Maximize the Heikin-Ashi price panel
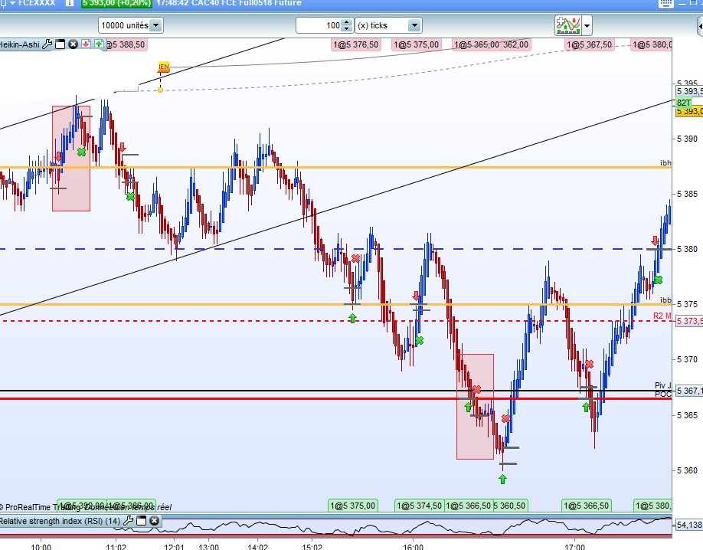The width and height of the screenshot is (703, 550). pos(60,44)
